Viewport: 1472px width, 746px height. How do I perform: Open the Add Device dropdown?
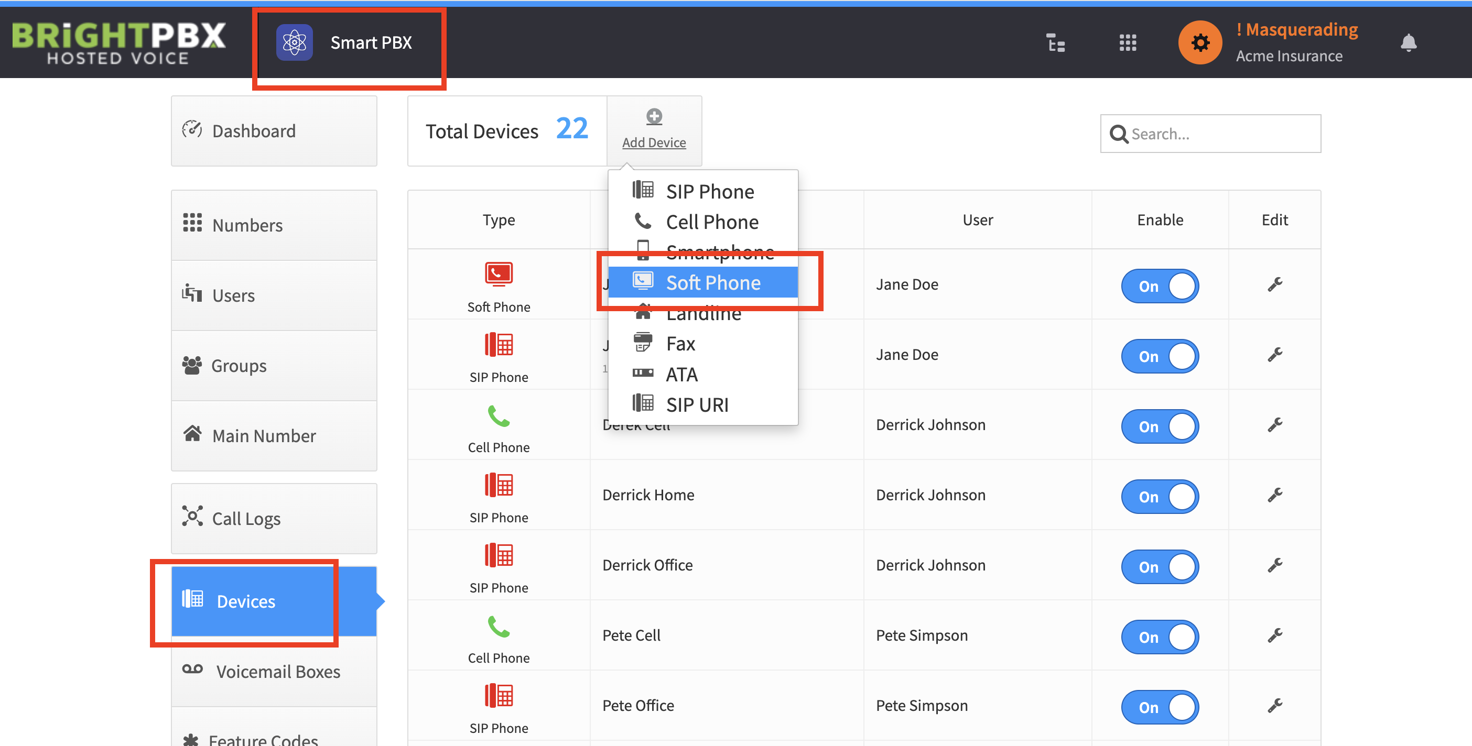[654, 131]
